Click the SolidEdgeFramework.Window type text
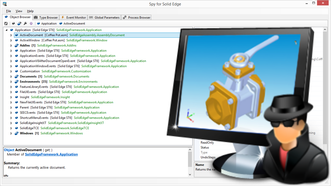The width and height of the screenshot is (331, 186). click(x=87, y=40)
